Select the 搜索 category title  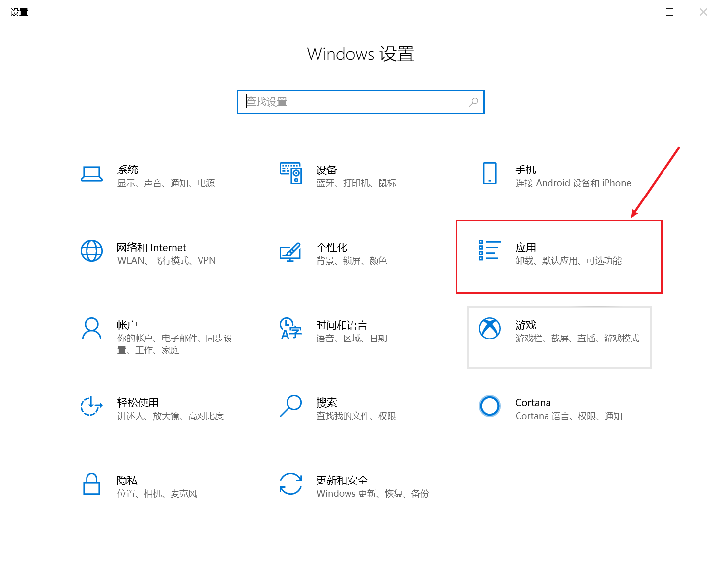click(327, 403)
